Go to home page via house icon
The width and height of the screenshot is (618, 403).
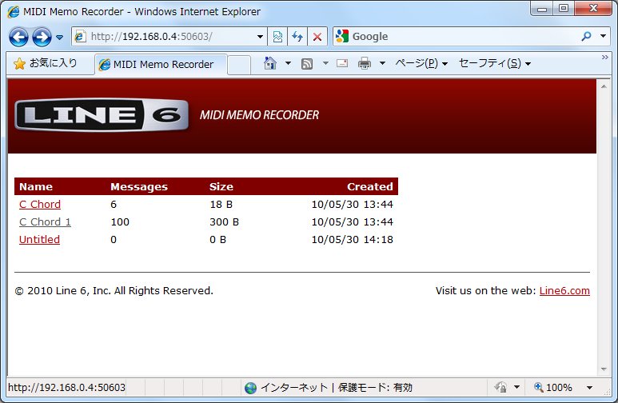[270, 63]
